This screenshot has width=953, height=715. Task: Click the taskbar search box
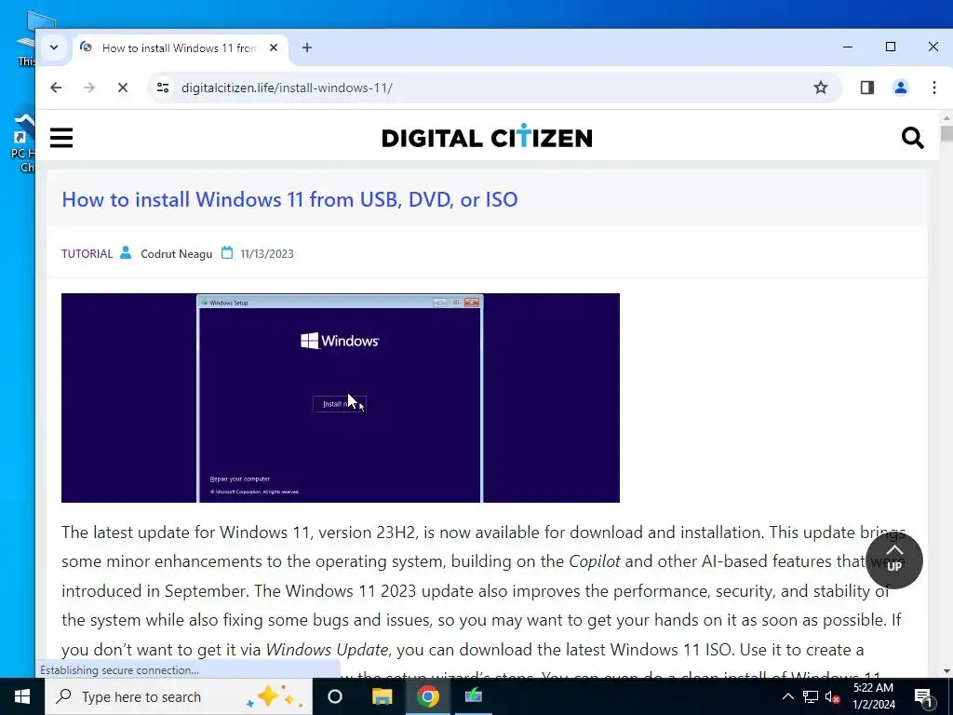click(x=179, y=696)
